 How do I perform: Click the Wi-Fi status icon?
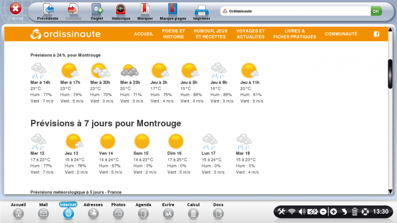[292, 211]
